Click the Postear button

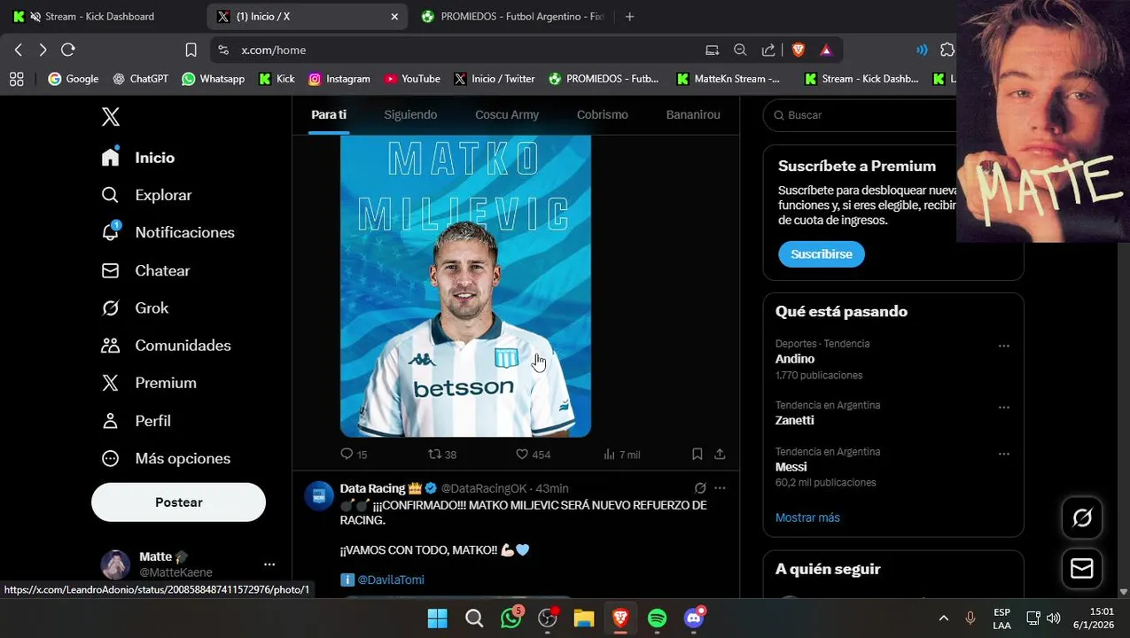(x=178, y=502)
